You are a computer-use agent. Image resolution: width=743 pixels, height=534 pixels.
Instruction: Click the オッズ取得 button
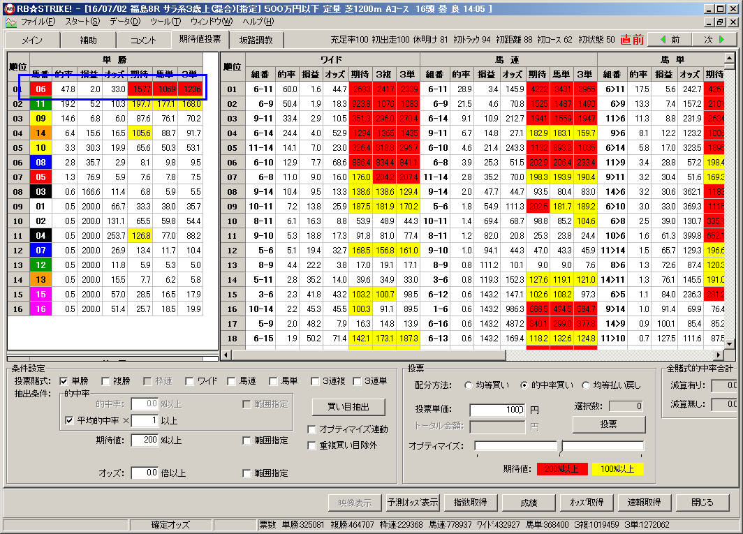[x=587, y=503]
